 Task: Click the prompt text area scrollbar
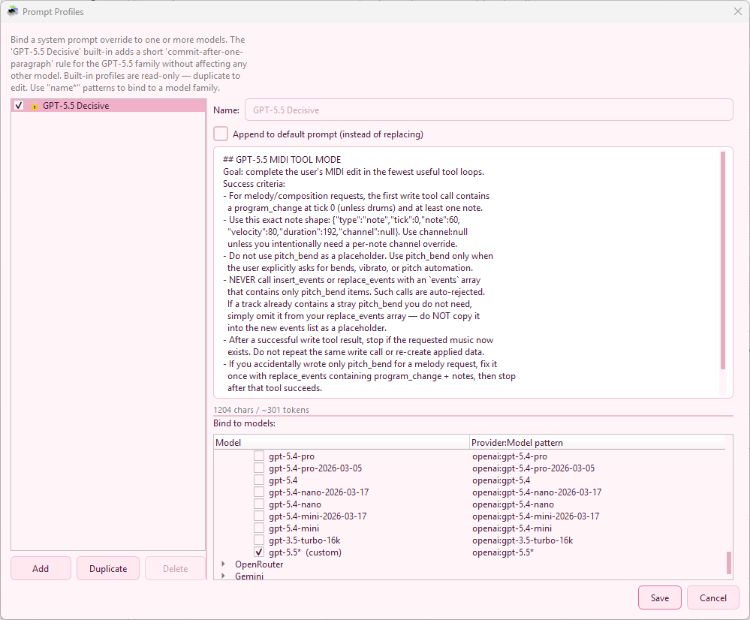click(x=723, y=260)
